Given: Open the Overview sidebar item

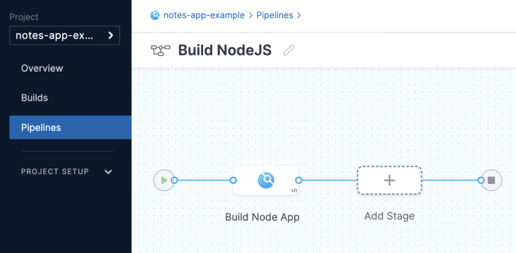Looking at the screenshot, I should 42,68.
